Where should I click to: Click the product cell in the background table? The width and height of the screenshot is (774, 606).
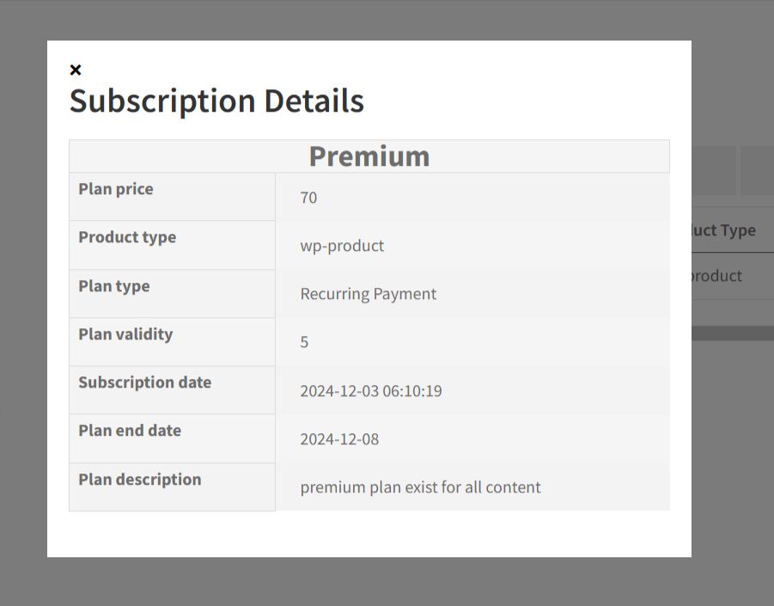point(718,276)
